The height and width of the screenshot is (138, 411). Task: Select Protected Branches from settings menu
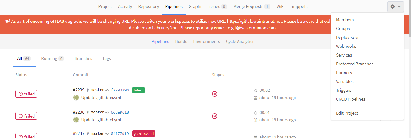pos(355,64)
